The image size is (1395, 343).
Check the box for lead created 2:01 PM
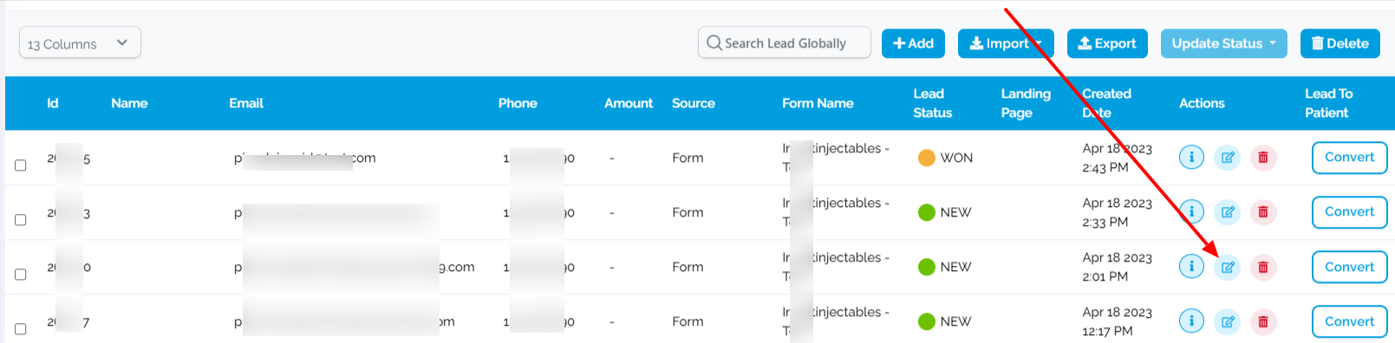click(21, 275)
